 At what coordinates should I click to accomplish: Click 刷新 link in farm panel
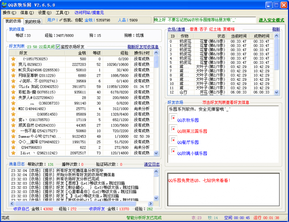276,29
